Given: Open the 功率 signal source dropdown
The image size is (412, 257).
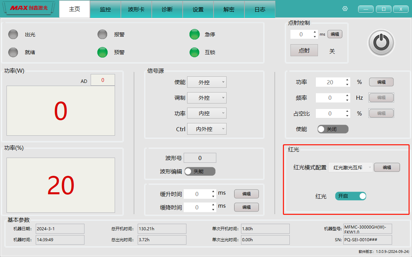Looking at the screenshot, I should (207, 113).
